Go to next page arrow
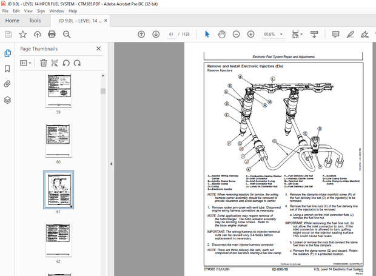376x276 pixels. 156,35
